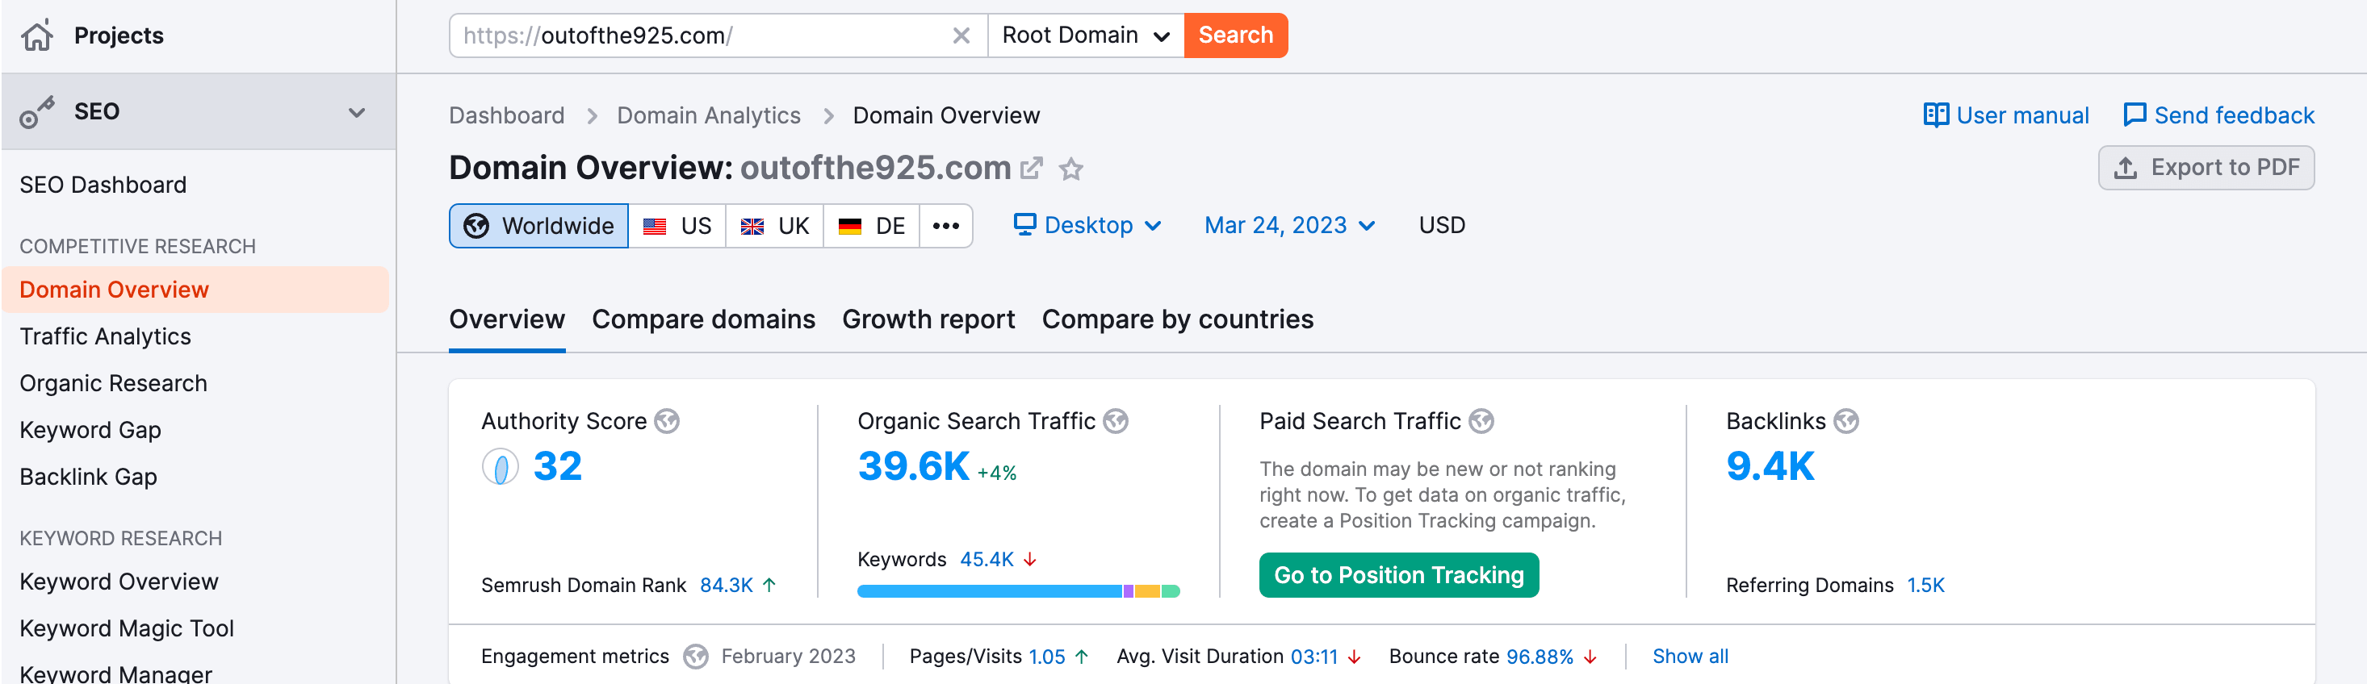Click Referring Domains value 1.5K
The image size is (2367, 684).
[x=1925, y=585]
